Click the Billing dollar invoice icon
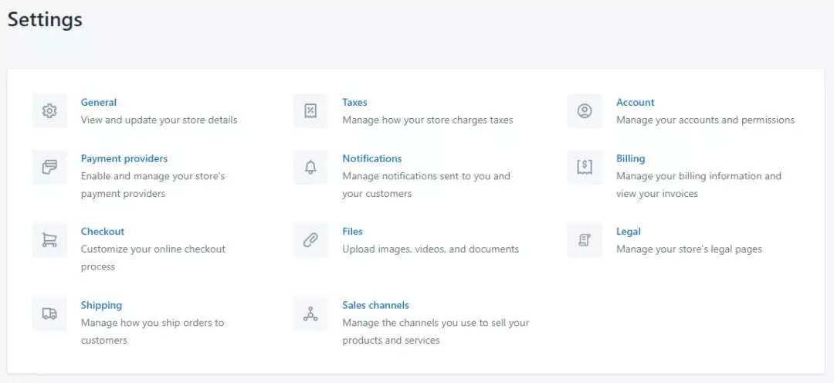 (585, 168)
